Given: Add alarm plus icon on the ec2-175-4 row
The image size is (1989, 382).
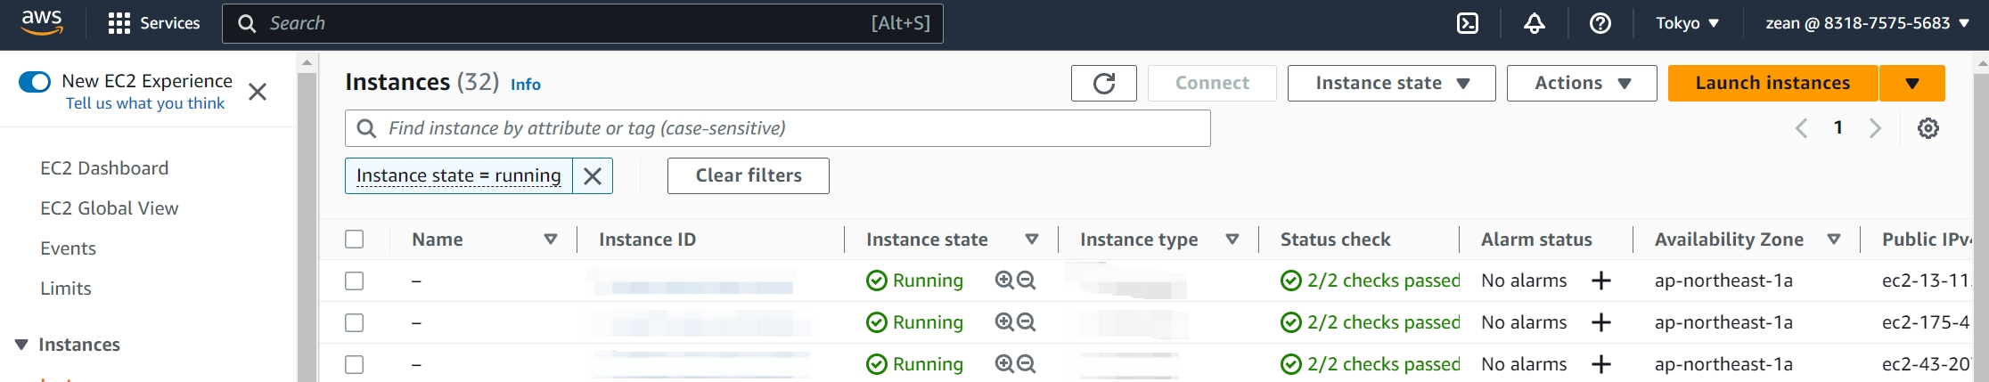Looking at the screenshot, I should [1601, 322].
